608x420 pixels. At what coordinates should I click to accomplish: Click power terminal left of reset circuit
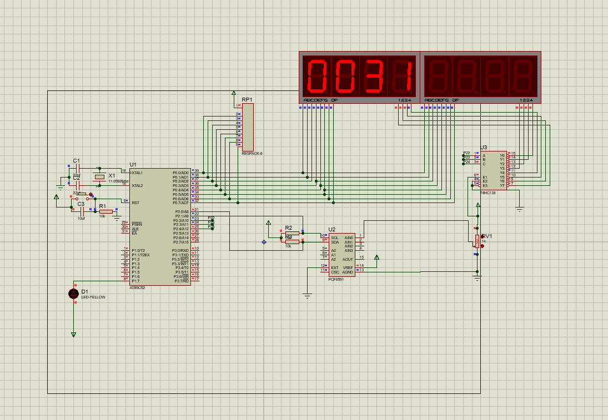pyautogui.click(x=57, y=197)
